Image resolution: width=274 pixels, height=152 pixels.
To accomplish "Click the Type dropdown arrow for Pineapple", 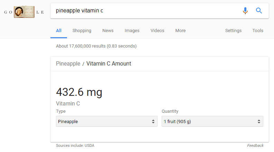I will click(x=153, y=121).
